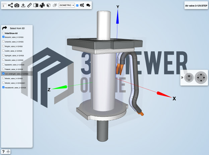Select the GasketAir_valve_3-12VIGS part name

pyautogui.click(x=14, y=65)
